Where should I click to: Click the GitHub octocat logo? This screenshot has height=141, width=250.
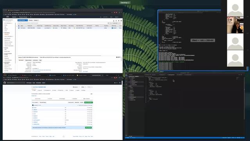point(5,83)
